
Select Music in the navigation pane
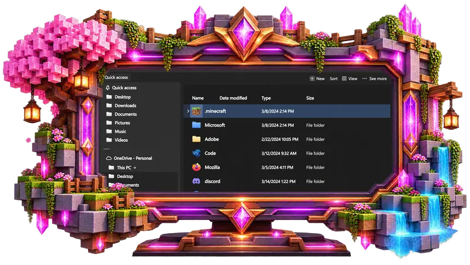point(120,131)
